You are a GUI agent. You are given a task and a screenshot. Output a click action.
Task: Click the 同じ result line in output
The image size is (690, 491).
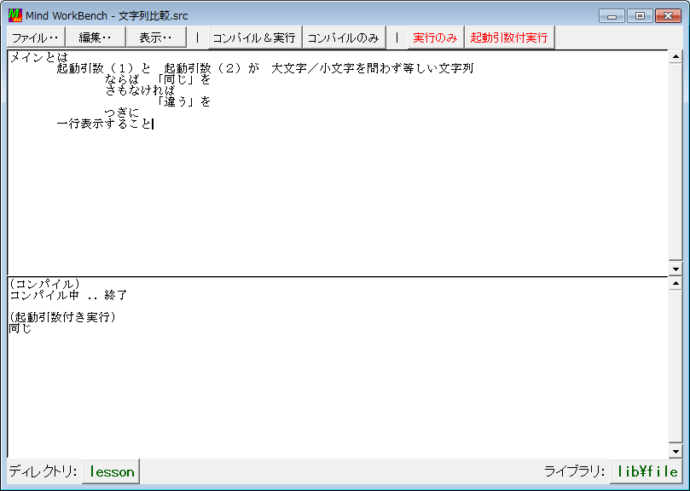(x=20, y=328)
